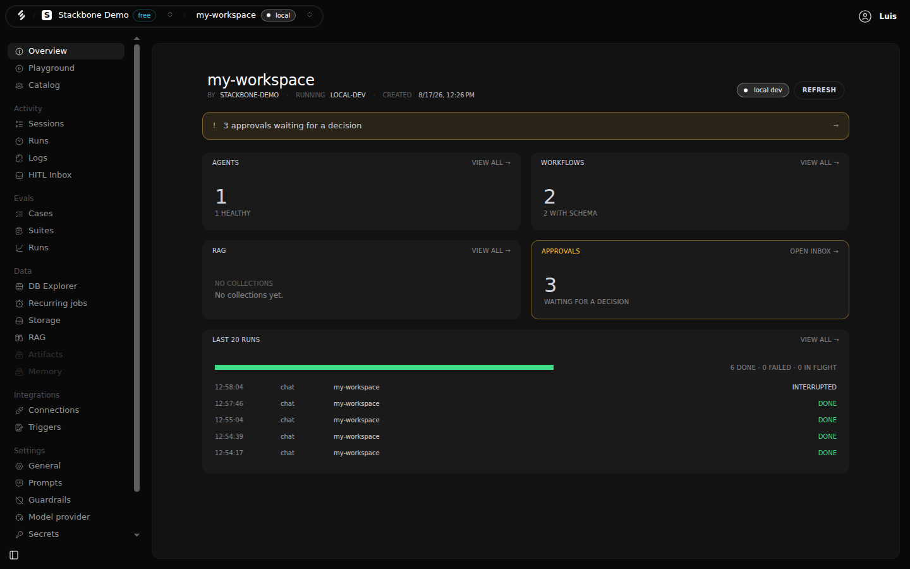Click the DB Explorer icon
910x569 pixels.
(x=20, y=286)
